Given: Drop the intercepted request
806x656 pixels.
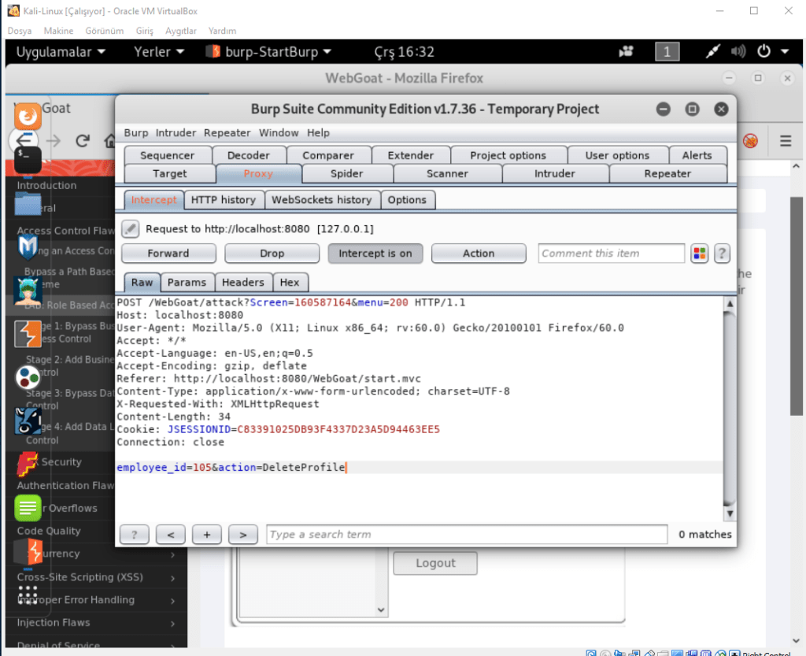Looking at the screenshot, I should pos(272,254).
